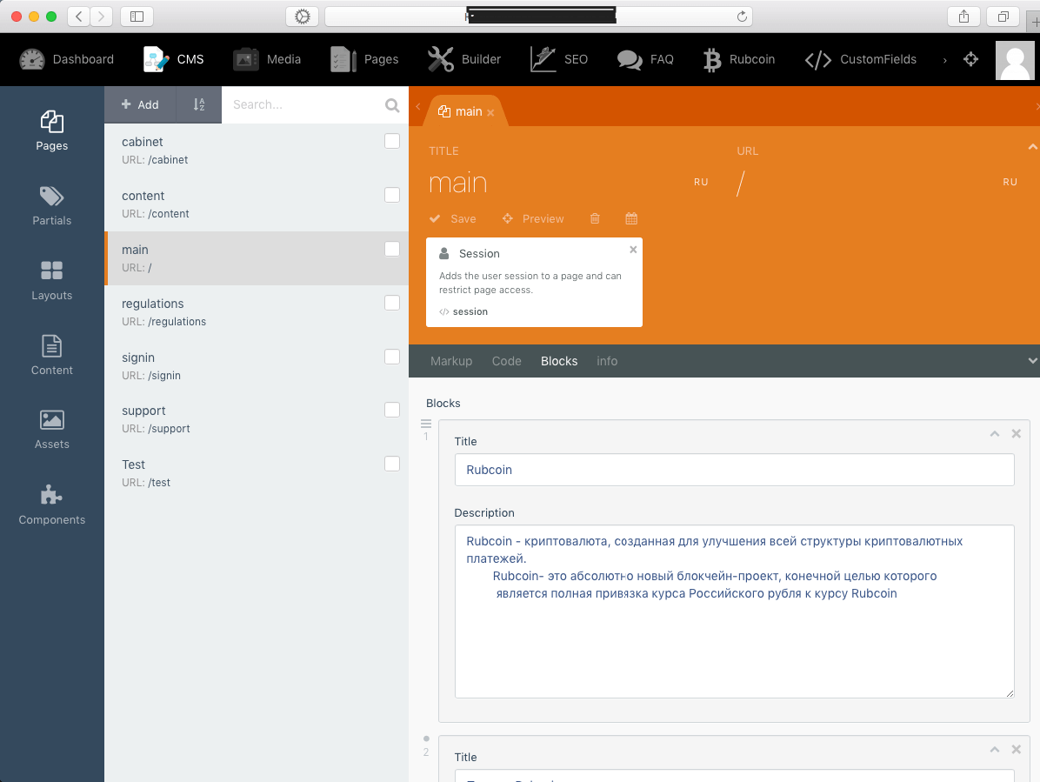The image size is (1040, 782).
Task: Click the site preview crosshair icon in top bar
Action: [x=971, y=60]
